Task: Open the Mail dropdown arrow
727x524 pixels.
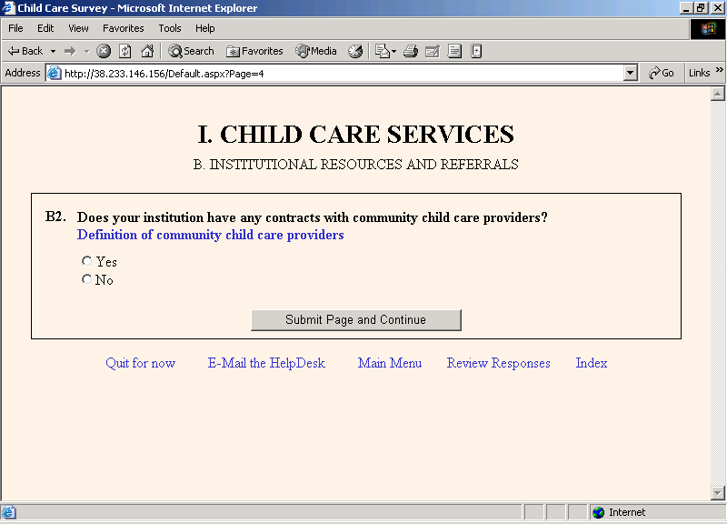Action: pos(394,51)
